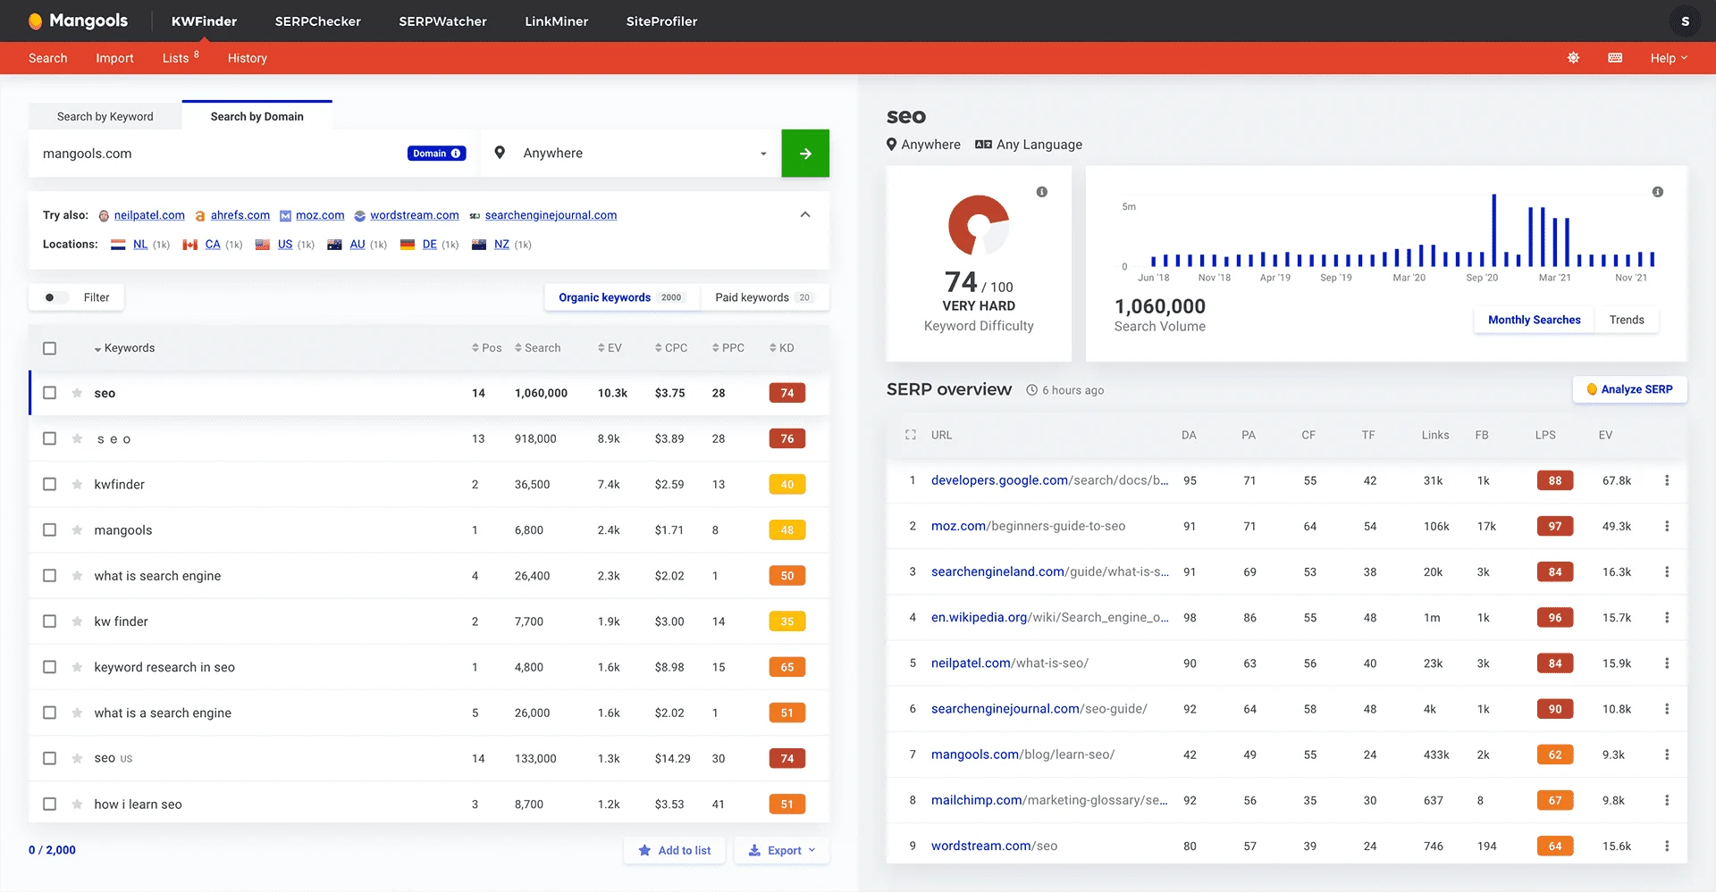Toggle the Filter switch
Screen dimensions: 1716x892
(53, 297)
